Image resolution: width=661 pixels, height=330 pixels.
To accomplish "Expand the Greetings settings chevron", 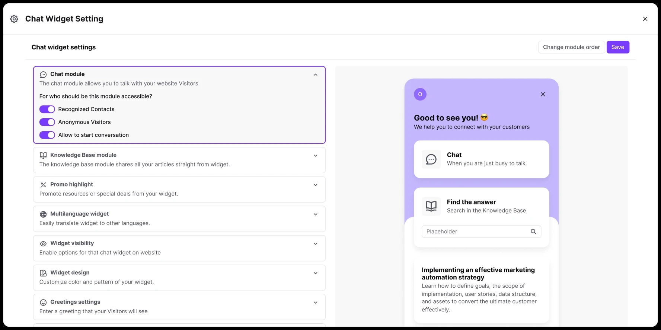I will 316,302.
